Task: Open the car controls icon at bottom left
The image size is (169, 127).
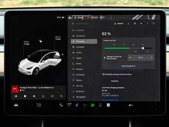Action: [x=16, y=105]
